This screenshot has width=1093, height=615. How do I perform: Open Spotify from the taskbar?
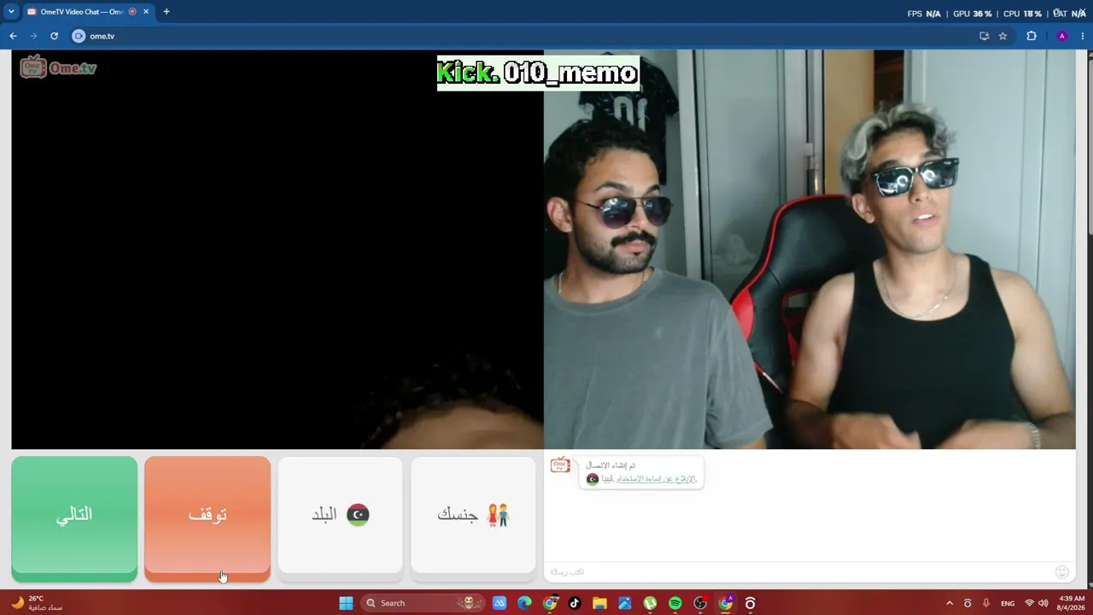tap(675, 603)
